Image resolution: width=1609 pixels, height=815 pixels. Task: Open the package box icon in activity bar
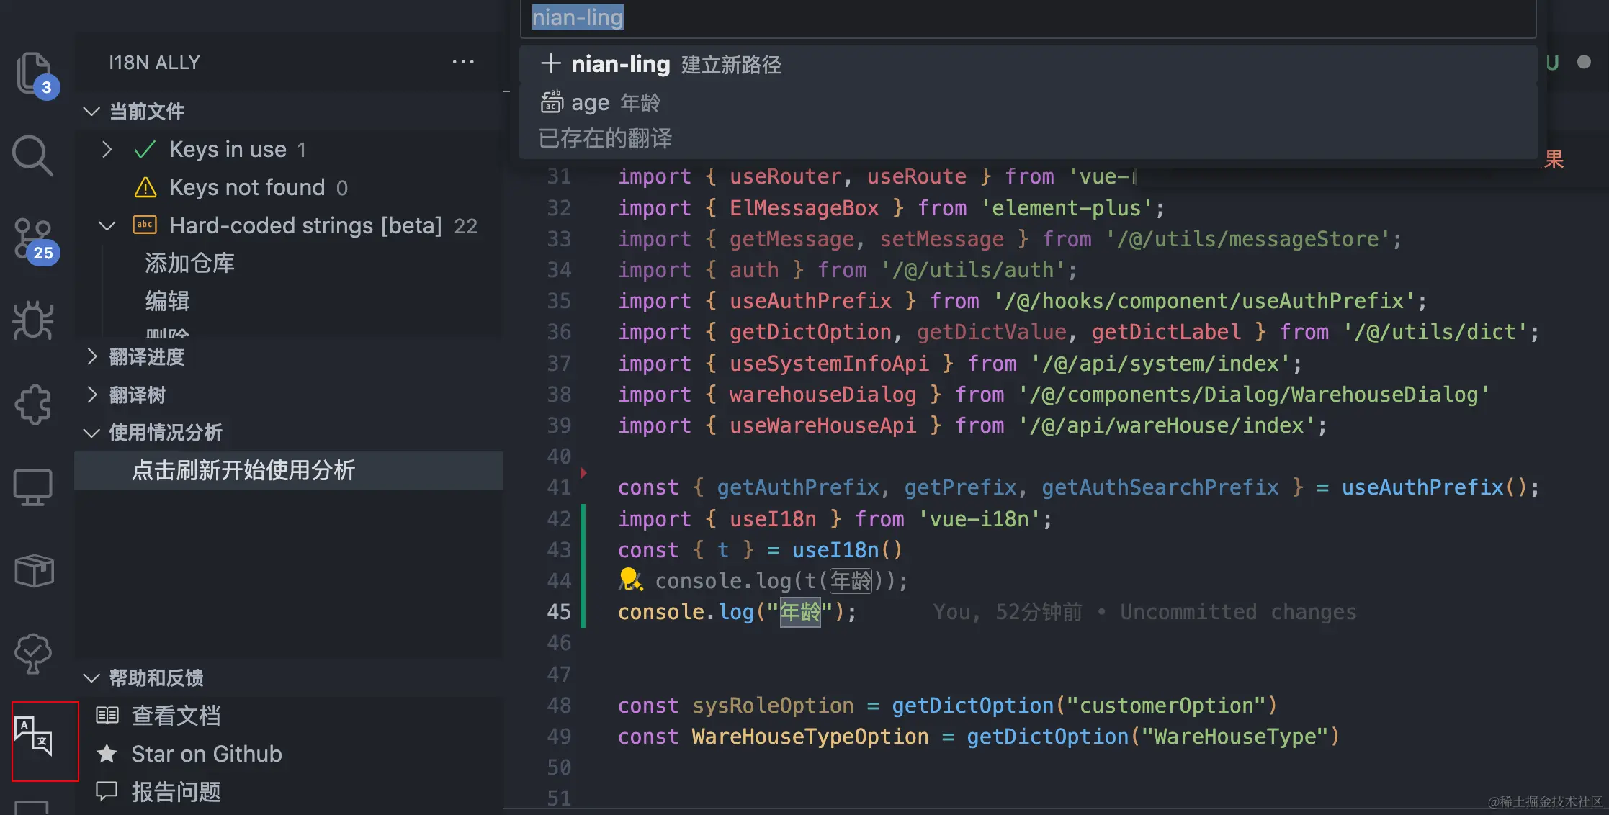(33, 571)
